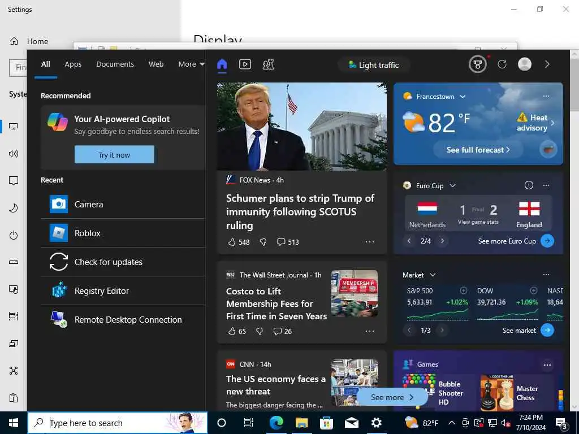Open more options for Wall Street Journal story

tap(370, 331)
